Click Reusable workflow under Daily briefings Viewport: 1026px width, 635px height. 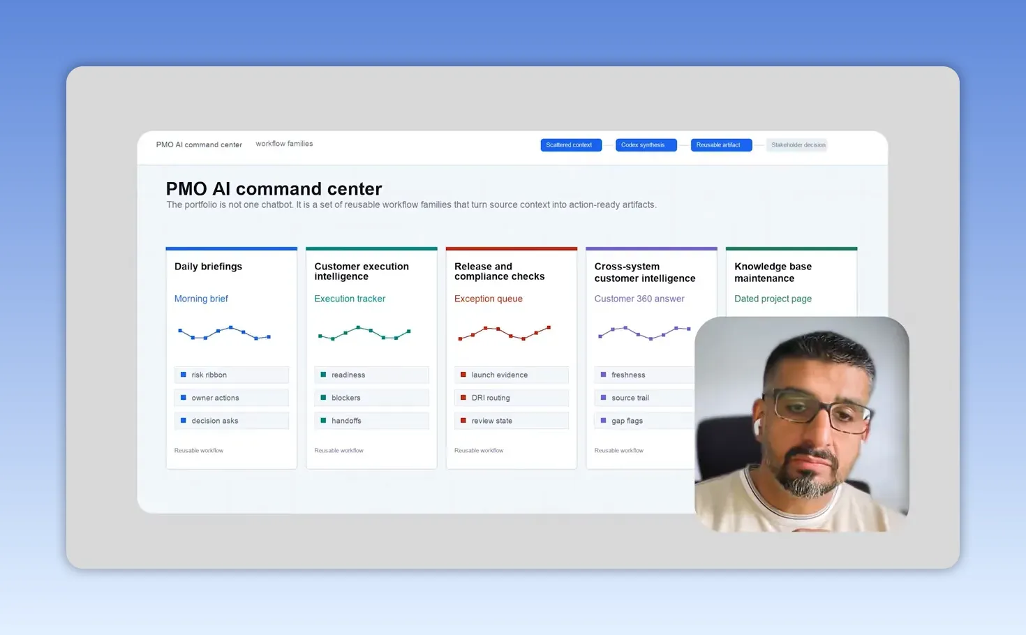pos(199,451)
